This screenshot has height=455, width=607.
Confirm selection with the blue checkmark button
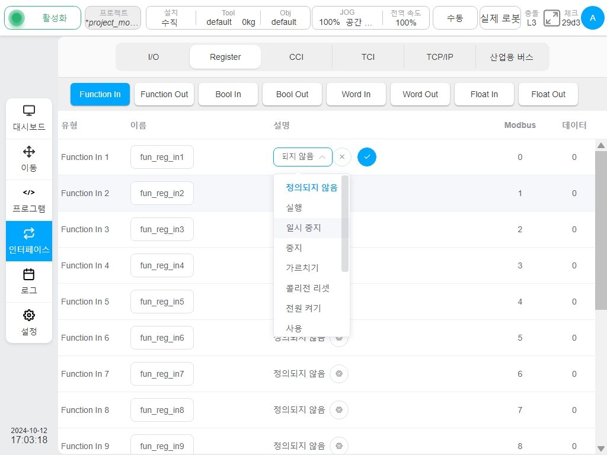pos(366,156)
